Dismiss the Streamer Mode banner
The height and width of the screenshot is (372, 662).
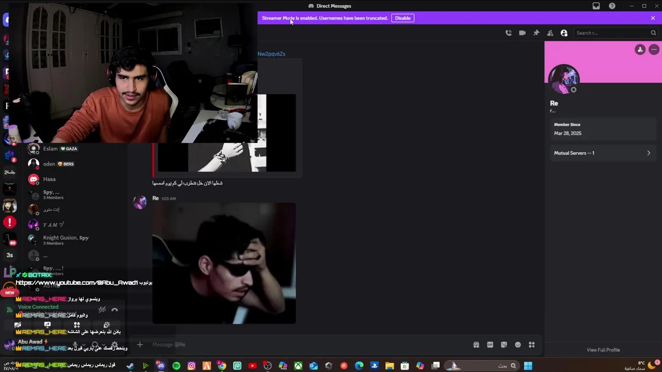point(653,18)
